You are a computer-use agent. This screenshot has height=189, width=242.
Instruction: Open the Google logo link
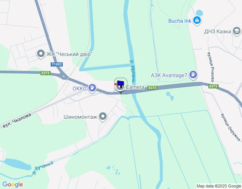12,184
